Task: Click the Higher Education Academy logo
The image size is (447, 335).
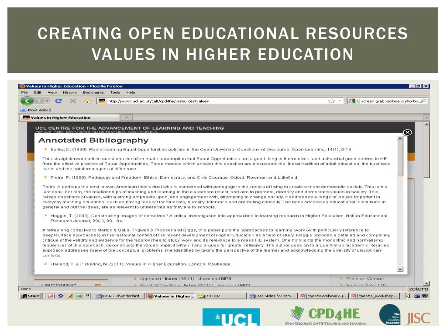Action: (390, 315)
